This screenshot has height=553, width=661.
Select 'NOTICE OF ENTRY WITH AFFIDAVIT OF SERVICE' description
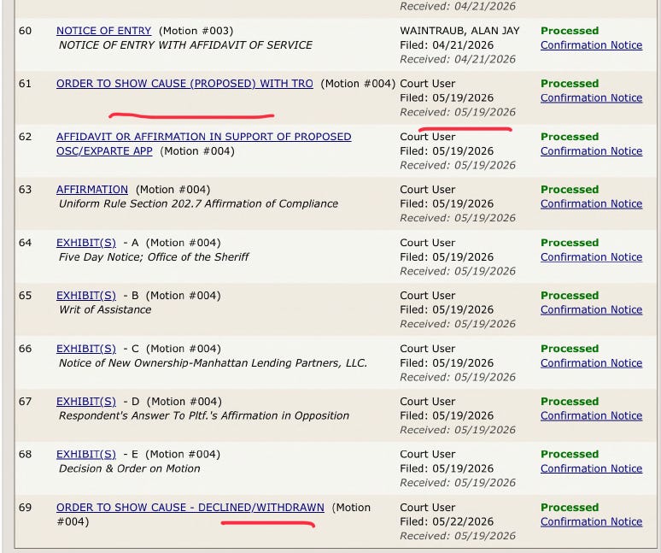(x=185, y=45)
